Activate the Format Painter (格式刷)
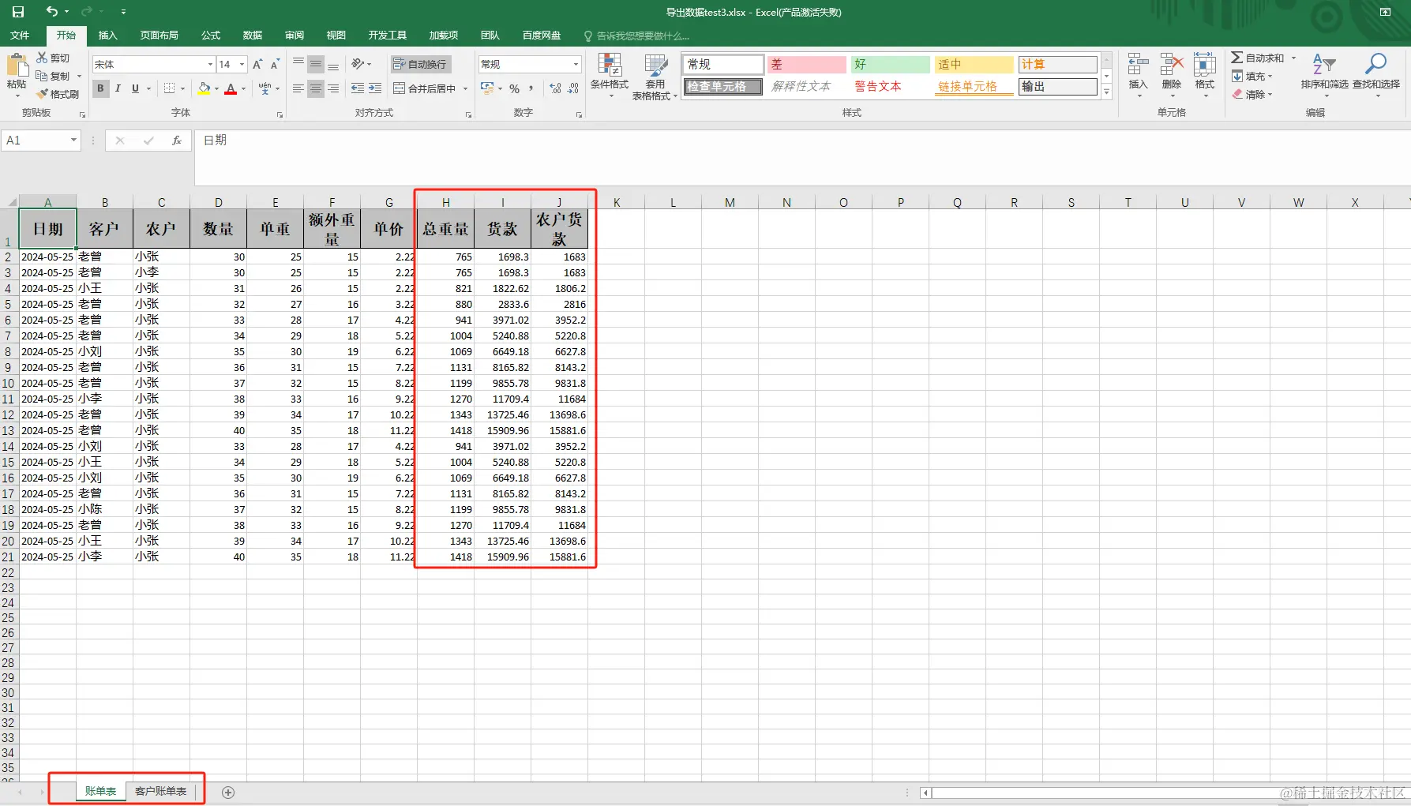This screenshot has width=1411, height=806. click(58, 94)
